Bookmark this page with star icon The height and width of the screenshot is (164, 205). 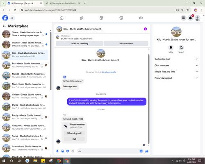coord(188,10)
